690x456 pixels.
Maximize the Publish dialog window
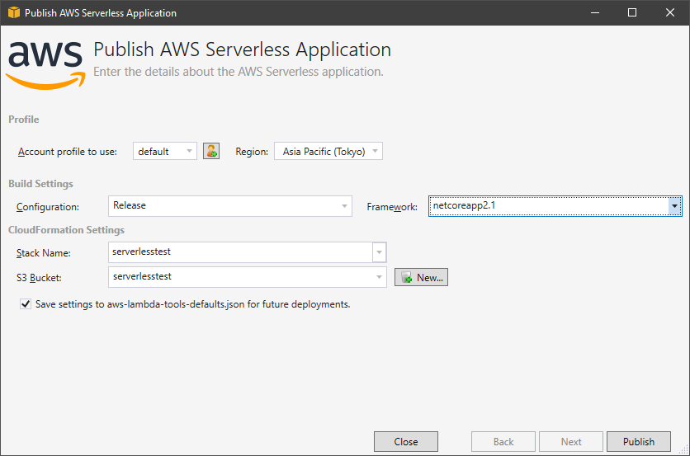coord(632,12)
